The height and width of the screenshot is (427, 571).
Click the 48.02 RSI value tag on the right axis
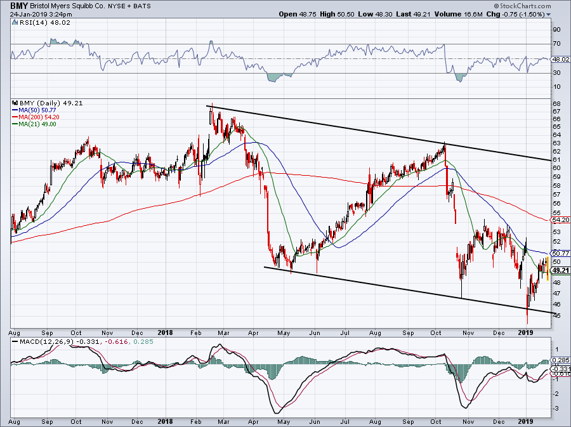[x=561, y=59]
